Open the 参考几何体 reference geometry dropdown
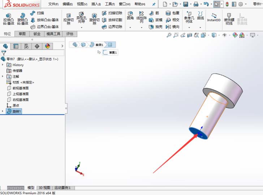263x195 pixels. coord(189,27)
